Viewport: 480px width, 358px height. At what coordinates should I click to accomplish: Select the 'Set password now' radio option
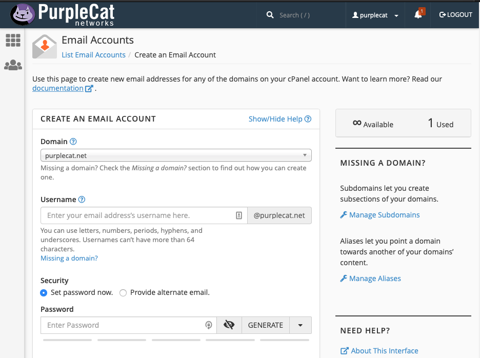[x=44, y=293]
